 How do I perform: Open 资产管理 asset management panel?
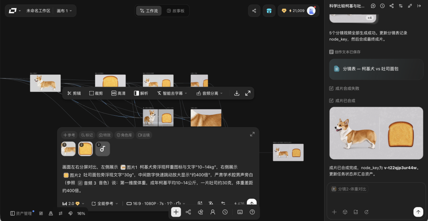coord(21,213)
